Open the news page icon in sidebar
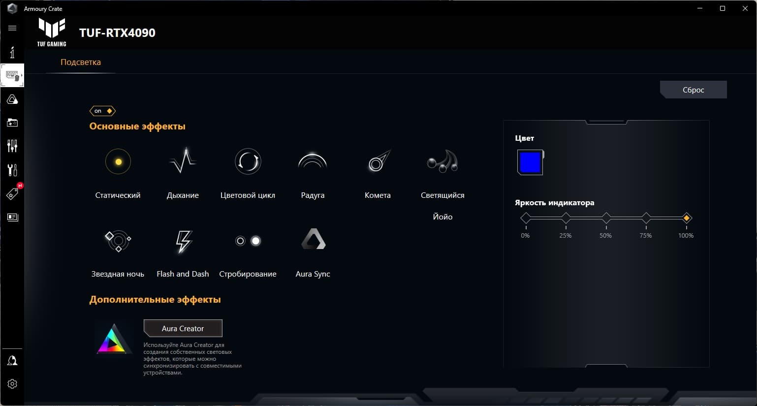This screenshot has width=757, height=406. (x=12, y=217)
